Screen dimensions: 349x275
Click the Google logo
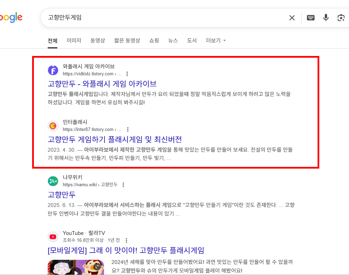(x=11, y=18)
